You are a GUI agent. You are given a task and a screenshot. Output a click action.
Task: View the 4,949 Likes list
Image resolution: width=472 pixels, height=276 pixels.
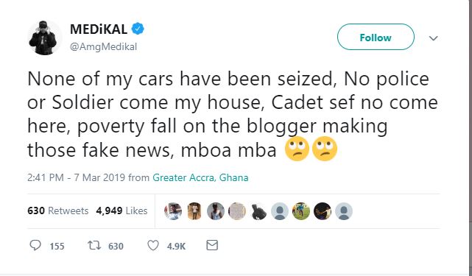coord(121,210)
